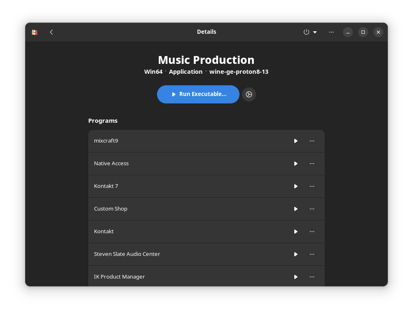
Task: Open more options for Kontakt entry
Action: (312, 232)
